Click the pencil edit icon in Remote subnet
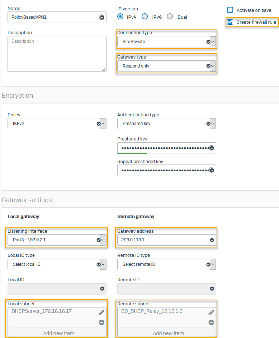The image size is (279, 338). 211,312
